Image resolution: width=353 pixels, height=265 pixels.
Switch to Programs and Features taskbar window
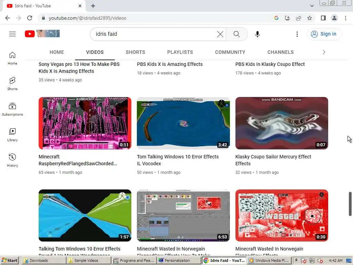tap(134, 261)
